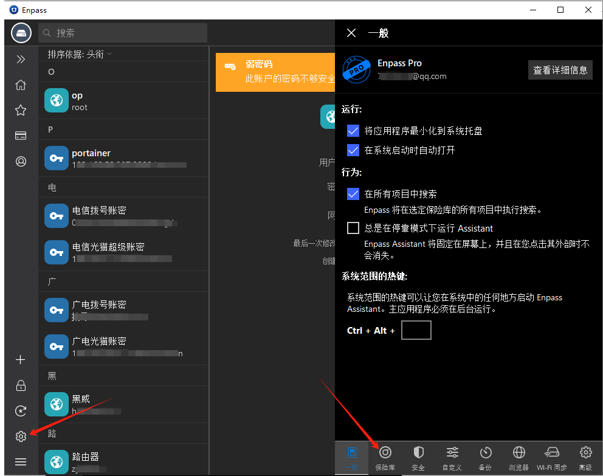Open the credit cards category icon
603x476 pixels.
[21, 136]
